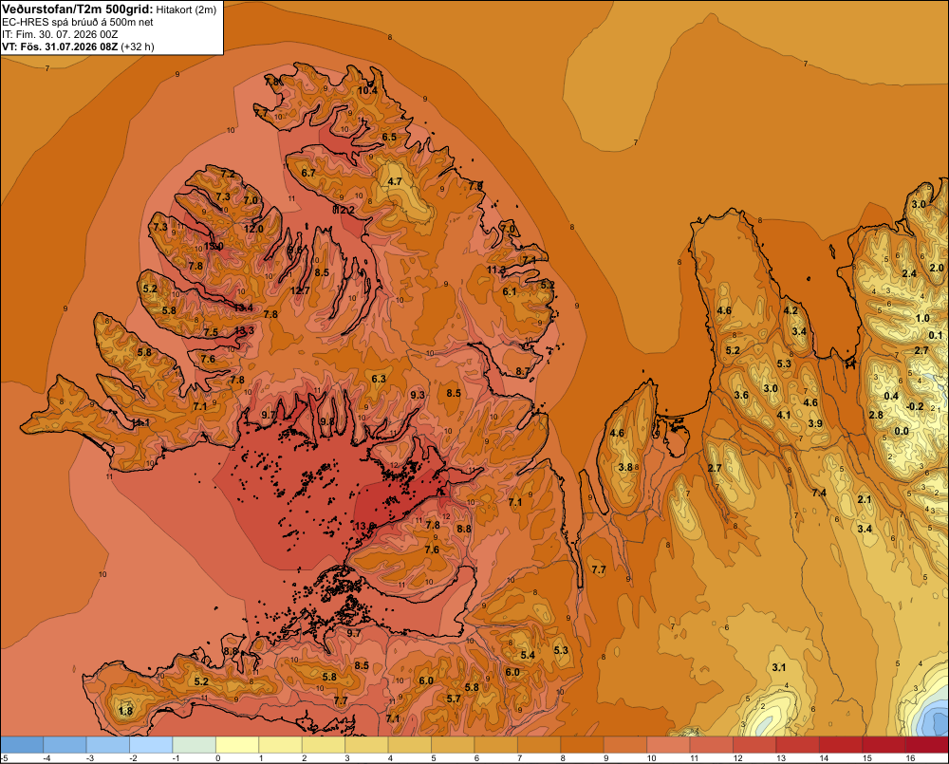
Task: Click the '13.4' temperature label on the map
Action: [x=243, y=307]
